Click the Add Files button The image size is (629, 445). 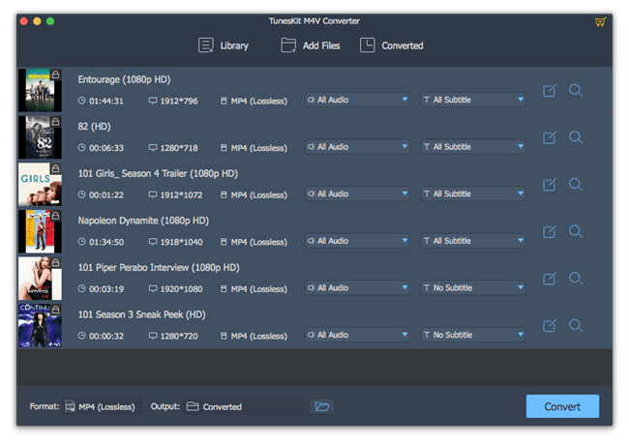point(310,45)
